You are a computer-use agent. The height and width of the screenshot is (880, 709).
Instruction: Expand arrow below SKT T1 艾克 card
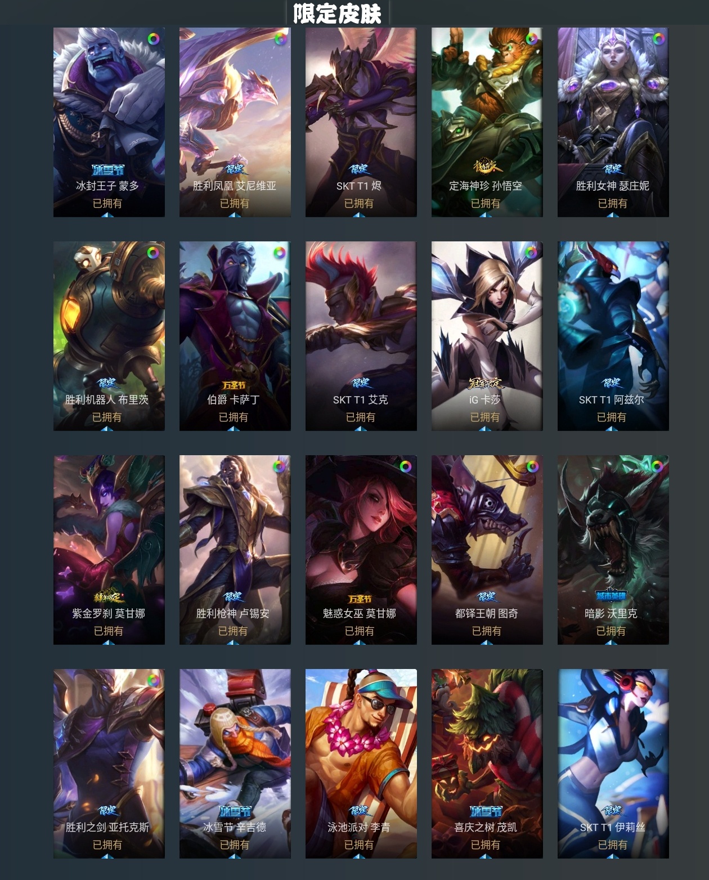[360, 428]
